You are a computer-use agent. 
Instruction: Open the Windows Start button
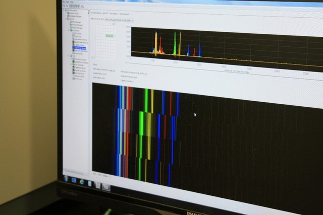(66, 179)
